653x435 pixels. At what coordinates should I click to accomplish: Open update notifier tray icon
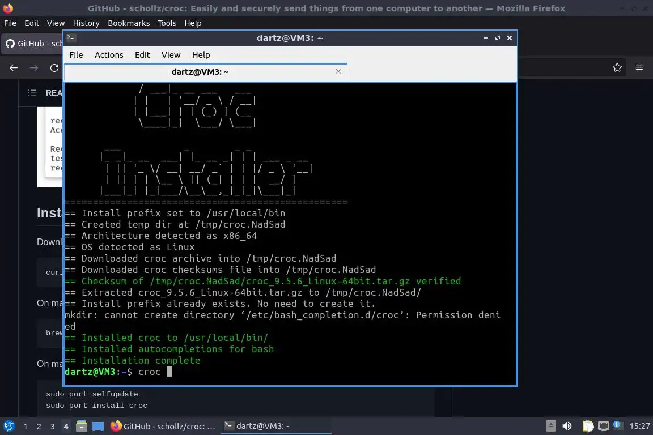coord(617,425)
